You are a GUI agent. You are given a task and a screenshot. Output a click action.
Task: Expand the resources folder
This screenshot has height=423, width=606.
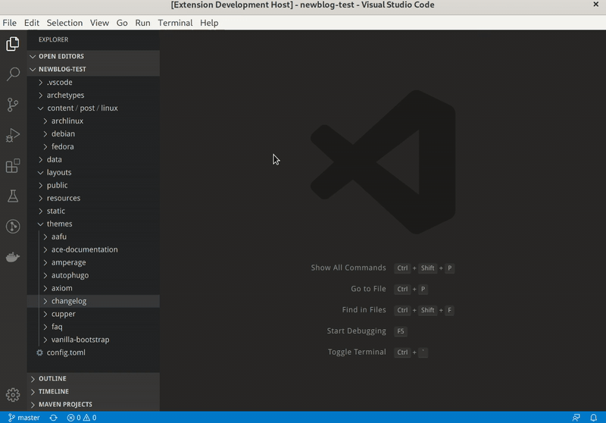[93, 198]
